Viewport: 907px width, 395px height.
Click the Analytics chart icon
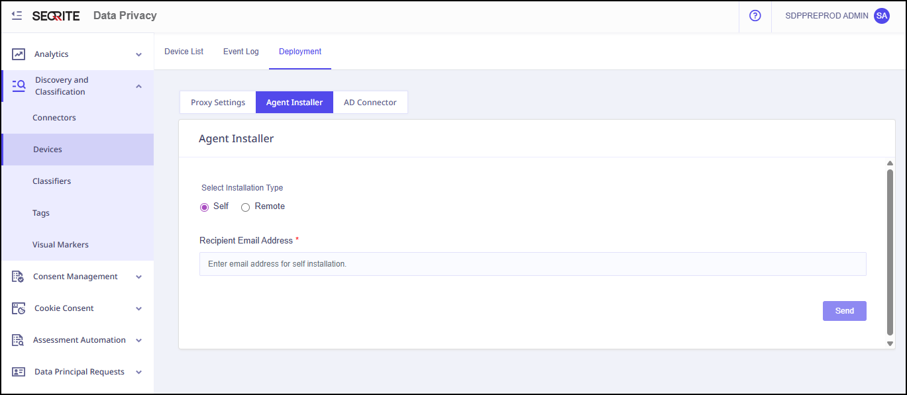pyautogui.click(x=19, y=54)
